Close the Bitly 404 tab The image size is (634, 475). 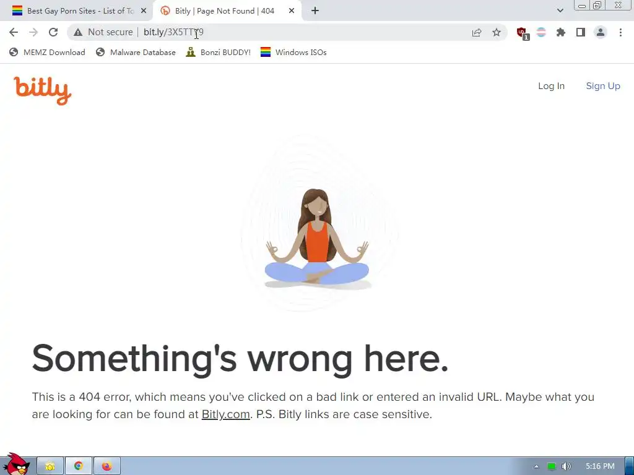click(x=292, y=11)
